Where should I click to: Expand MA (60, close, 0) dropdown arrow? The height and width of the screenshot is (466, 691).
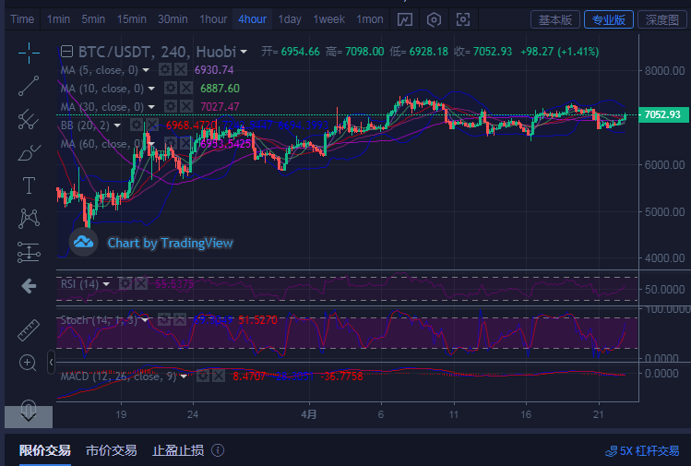(x=151, y=144)
